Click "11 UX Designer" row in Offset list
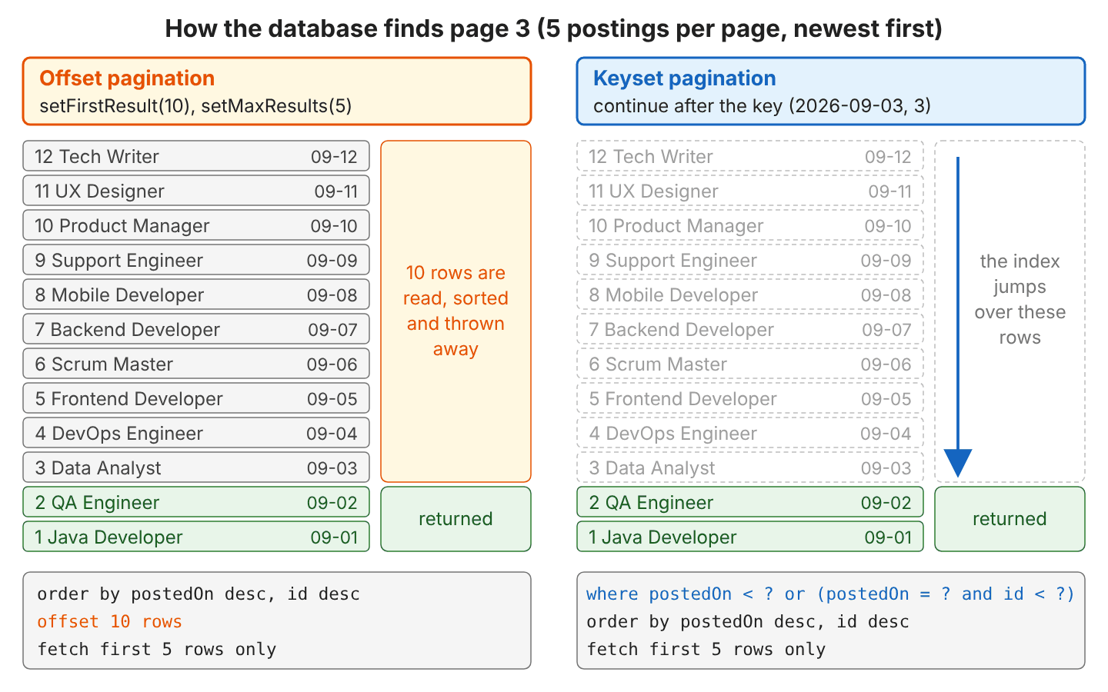 196,191
